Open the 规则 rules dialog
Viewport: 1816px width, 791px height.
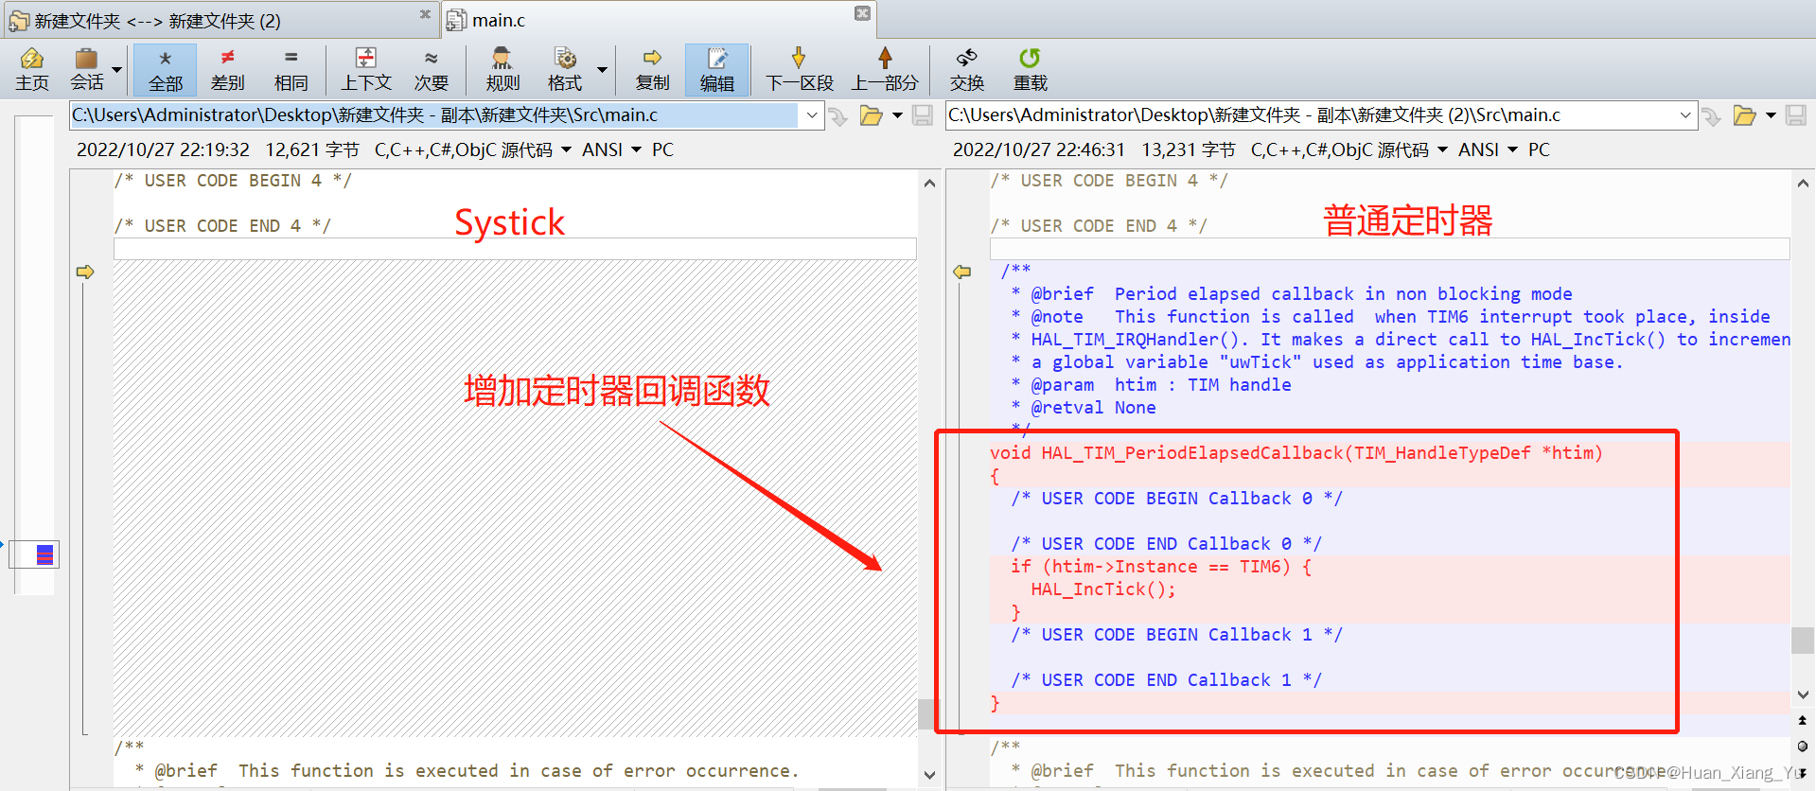(x=502, y=70)
